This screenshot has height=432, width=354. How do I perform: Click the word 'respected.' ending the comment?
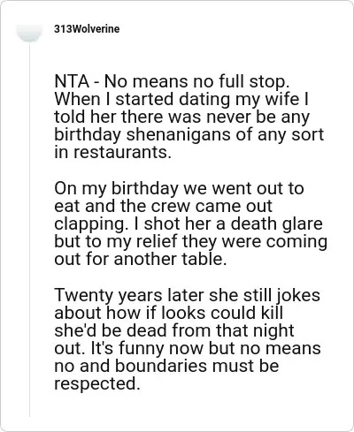pos(96,383)
